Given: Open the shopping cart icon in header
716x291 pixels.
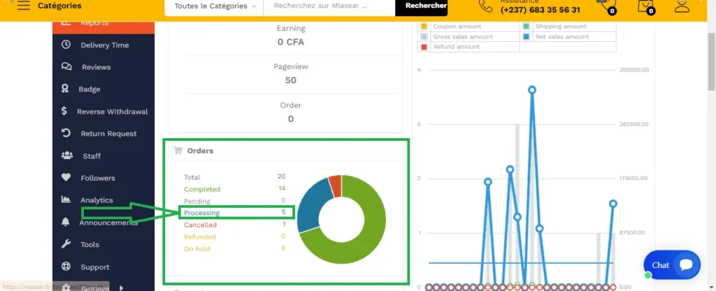Looking at the screenshot, I should click(x=645, y=6).
